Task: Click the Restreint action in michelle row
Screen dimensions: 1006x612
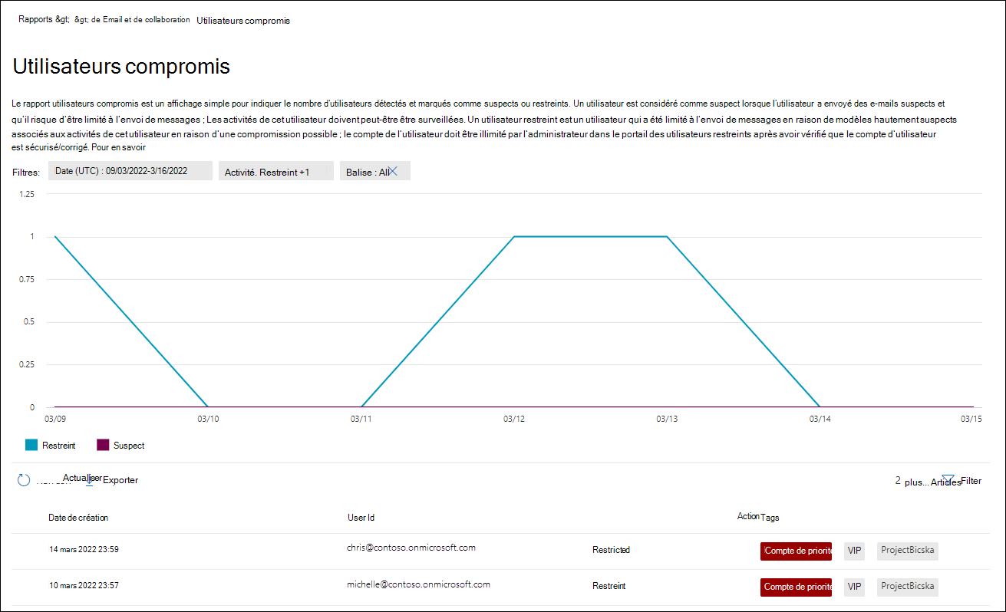Action: coord(609,586)
